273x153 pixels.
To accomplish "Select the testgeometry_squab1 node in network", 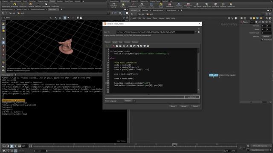I will pos(213,75).
